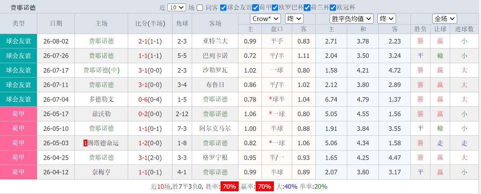
Task: Click the 比分(半场) column header
Action: [x=150, y=24]
